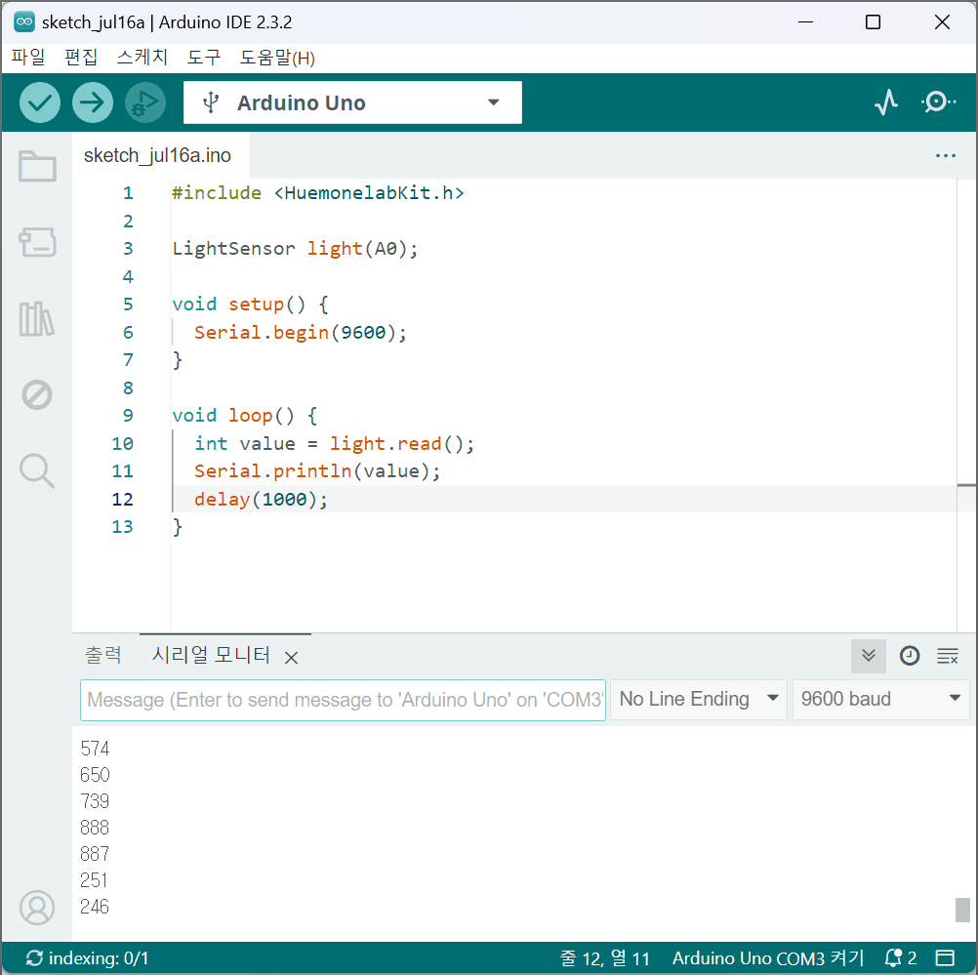Open the 9600 baud rate dropdown
Screen dimensions: 978x975
tap(880, 699)
